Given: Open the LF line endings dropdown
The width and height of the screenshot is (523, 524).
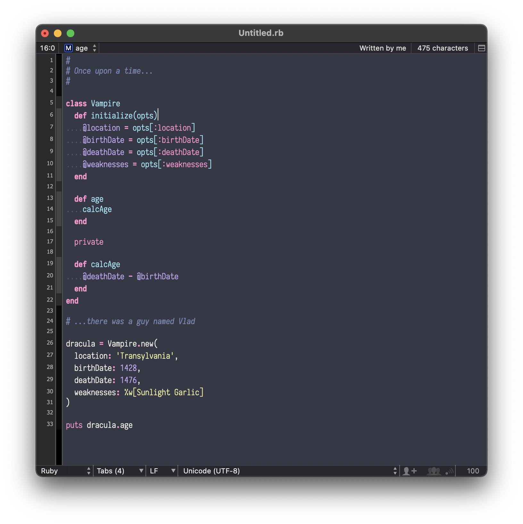Looking at the screenshot, I should pyautogui.click(x=162, y=471).
